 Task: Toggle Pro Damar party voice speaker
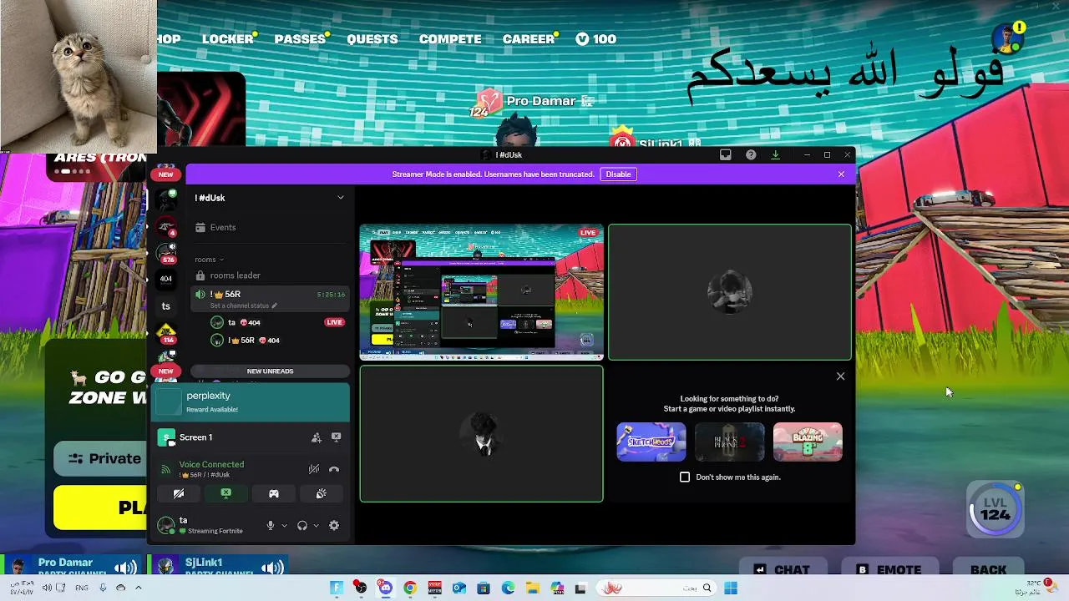pos(125,568)
